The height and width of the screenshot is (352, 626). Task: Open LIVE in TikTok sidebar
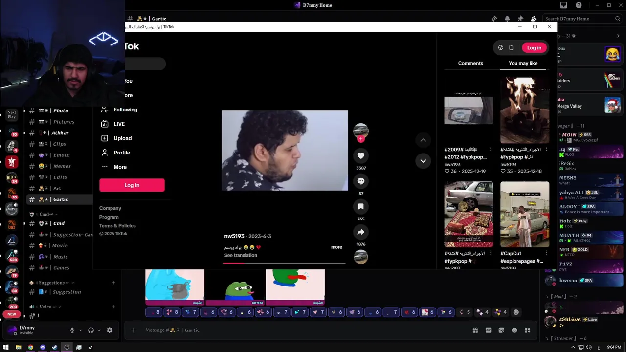pos(113,124)
